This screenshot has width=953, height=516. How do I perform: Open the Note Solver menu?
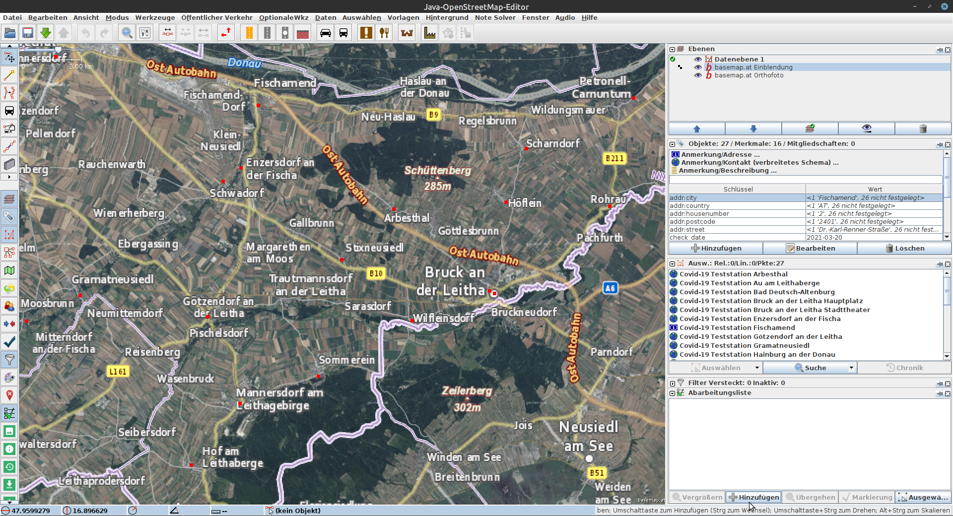495,17
